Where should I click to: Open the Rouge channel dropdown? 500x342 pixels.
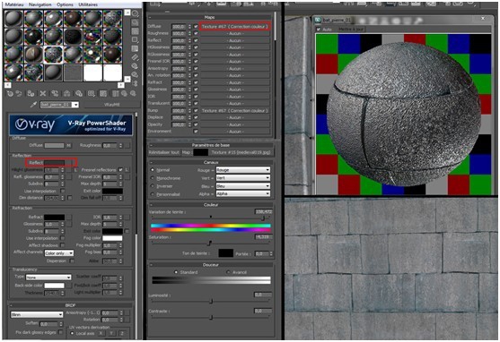coord(243,170)
